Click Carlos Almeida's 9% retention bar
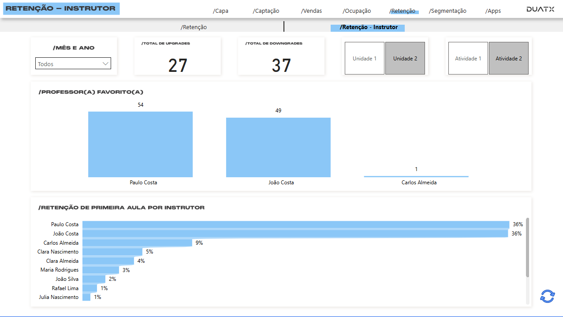This screenshot has height=317, width=563. (x=137, y=242)
